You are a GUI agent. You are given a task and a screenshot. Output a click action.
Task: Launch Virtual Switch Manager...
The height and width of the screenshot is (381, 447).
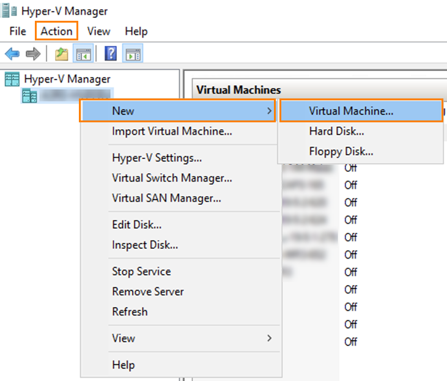(x=172, y=178)
